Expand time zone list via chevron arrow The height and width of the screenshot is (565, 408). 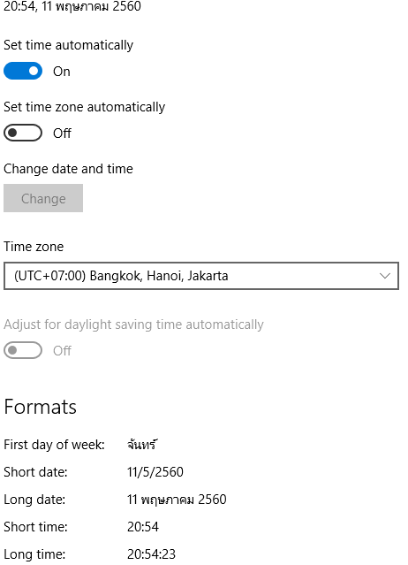tap(385, 276)
